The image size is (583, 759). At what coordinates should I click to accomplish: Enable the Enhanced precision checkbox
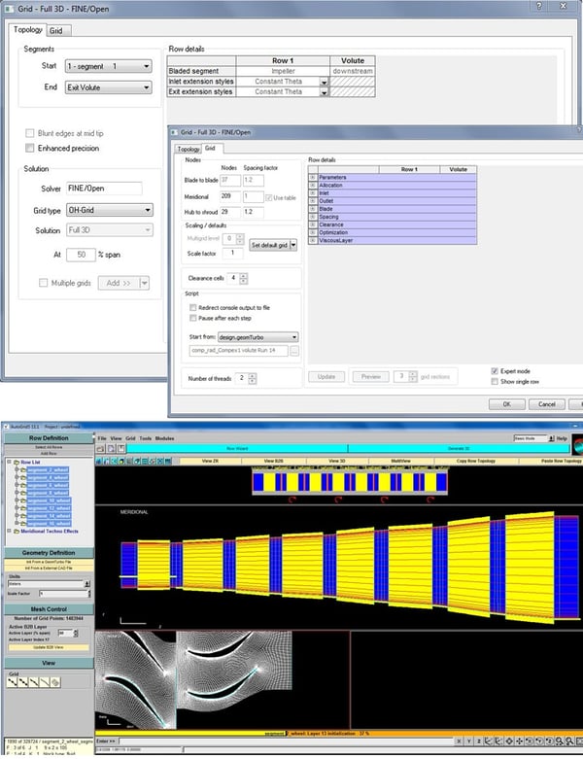29,148
